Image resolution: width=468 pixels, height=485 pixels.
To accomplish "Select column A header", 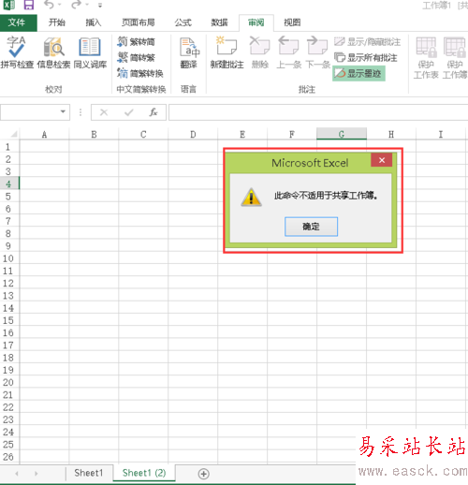I will 44,134.
